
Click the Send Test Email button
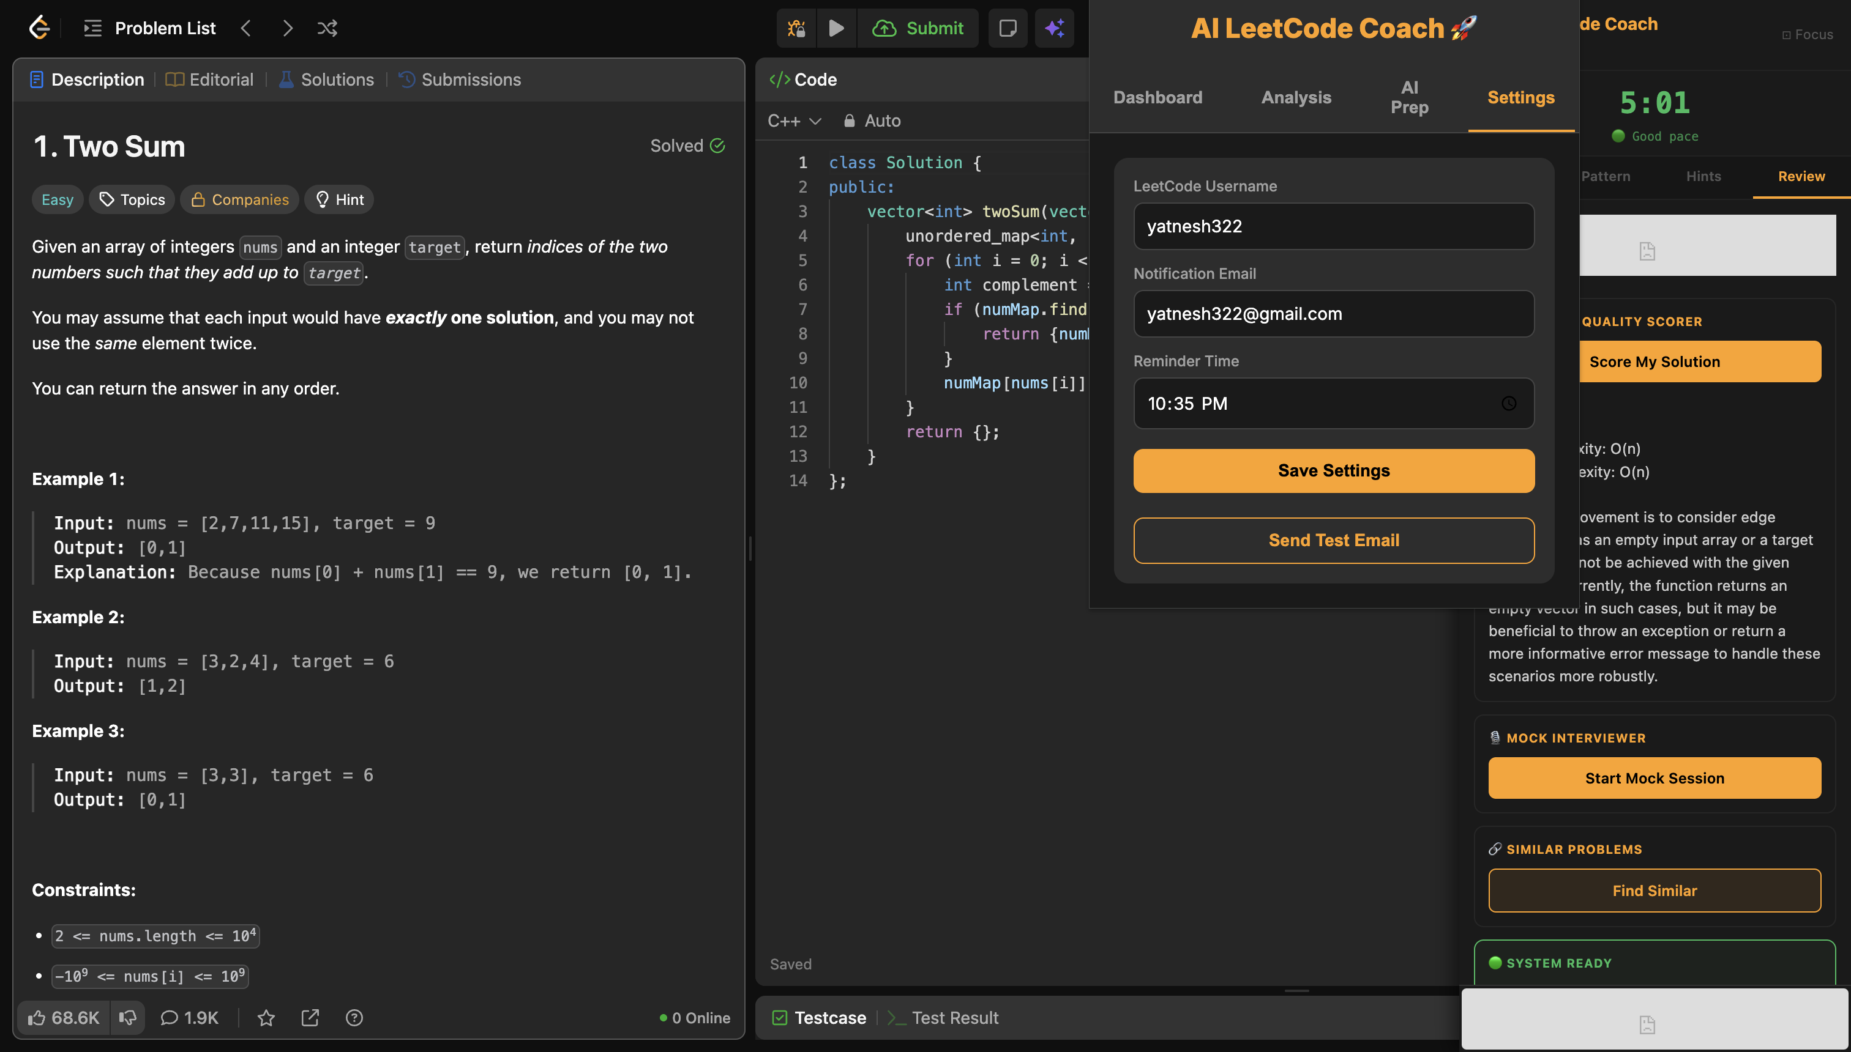[1333, 539]
